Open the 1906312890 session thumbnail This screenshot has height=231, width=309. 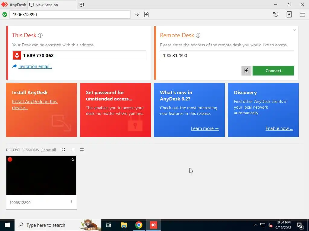(41, 175)
